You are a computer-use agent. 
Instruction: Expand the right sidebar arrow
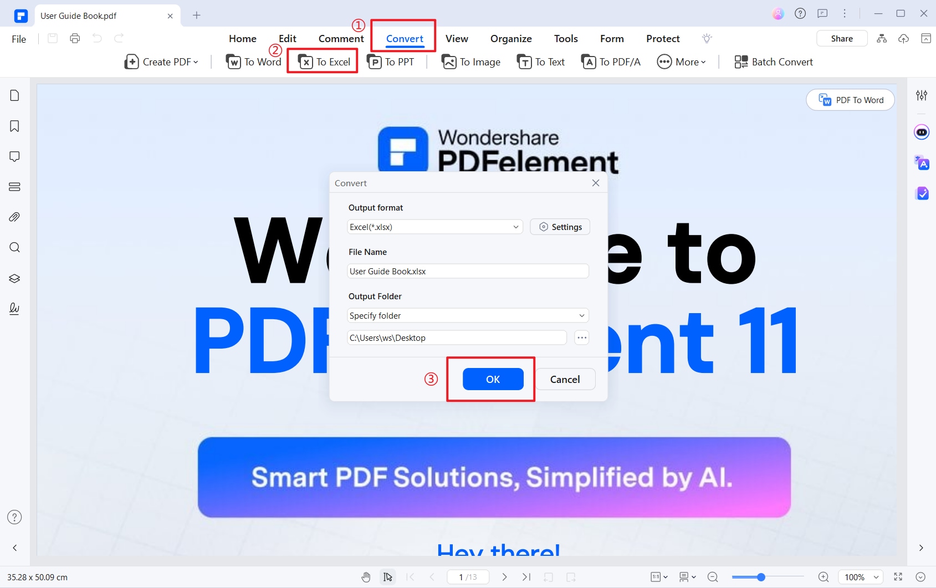921,548
